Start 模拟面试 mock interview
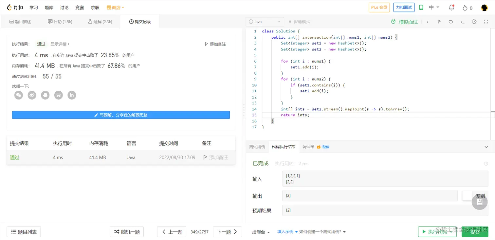The height and width of the screenshot is (240, 495). [x=404, y=22]
